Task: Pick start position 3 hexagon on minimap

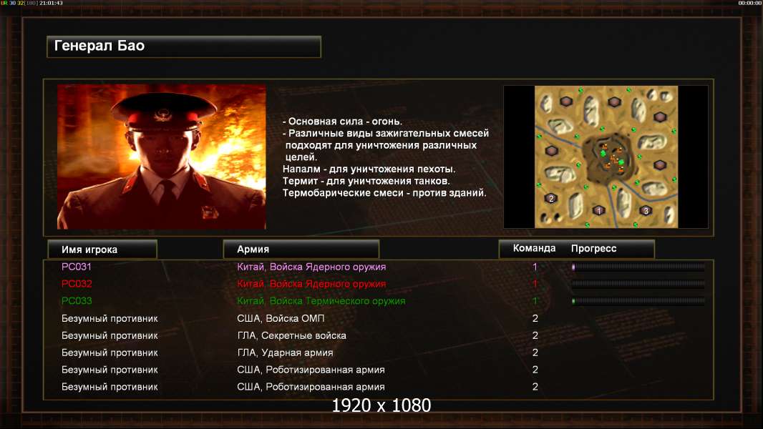Action: pos(646,211)
